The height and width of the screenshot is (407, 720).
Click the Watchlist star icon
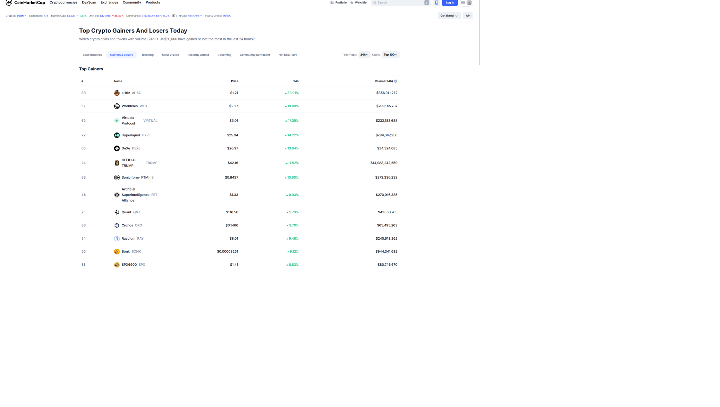pyautogui.click(x=352, y=3)
